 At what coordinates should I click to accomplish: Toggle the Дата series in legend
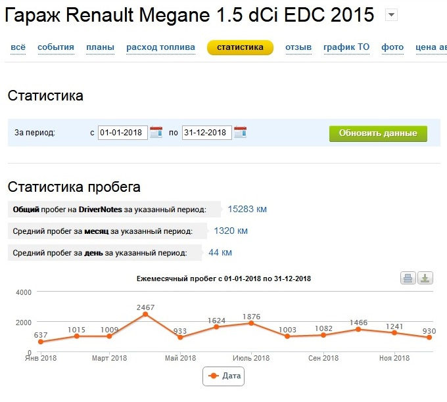223,376
